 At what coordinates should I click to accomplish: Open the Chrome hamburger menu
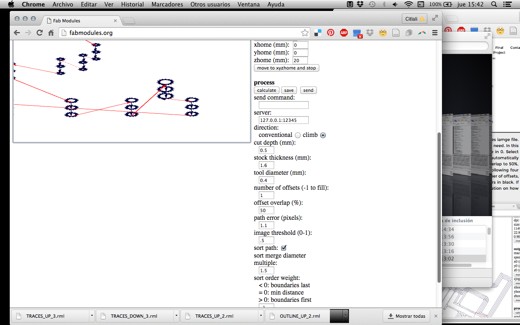[x=435, y=33]
